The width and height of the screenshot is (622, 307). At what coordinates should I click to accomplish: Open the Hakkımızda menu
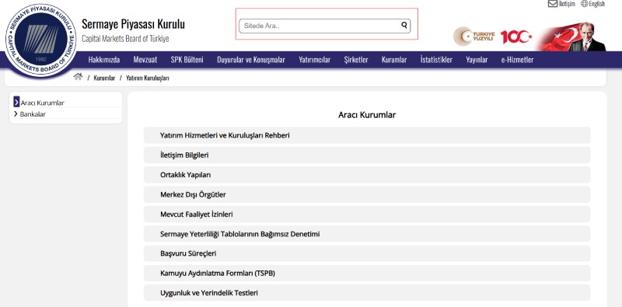click(104, 60)
